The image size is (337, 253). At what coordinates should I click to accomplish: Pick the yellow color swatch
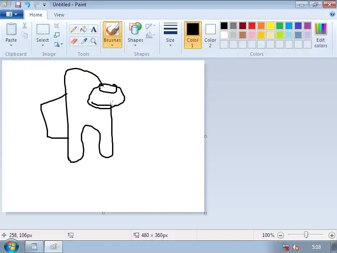point(270,26)
